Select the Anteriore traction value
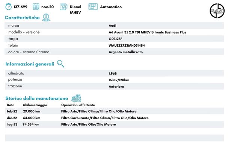228x152 pixels. pyautogui.click(x=116, y=87)
